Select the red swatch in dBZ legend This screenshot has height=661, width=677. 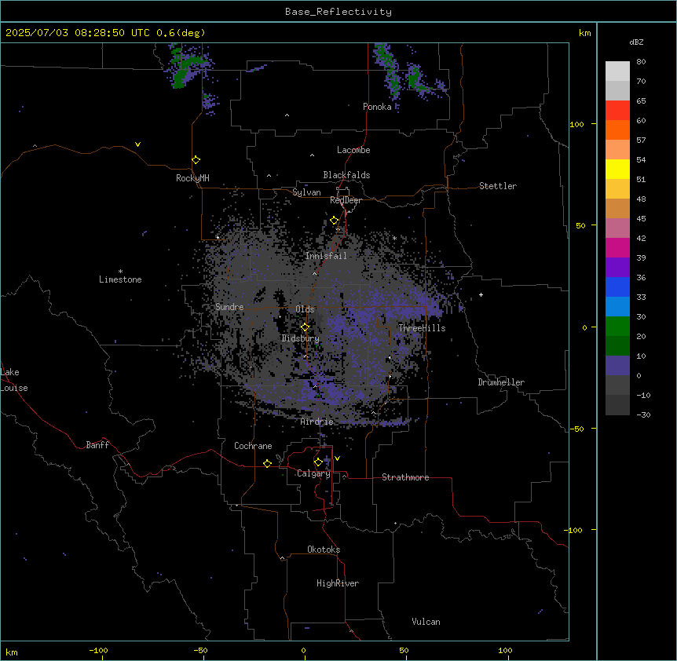(x=617, y=111)
